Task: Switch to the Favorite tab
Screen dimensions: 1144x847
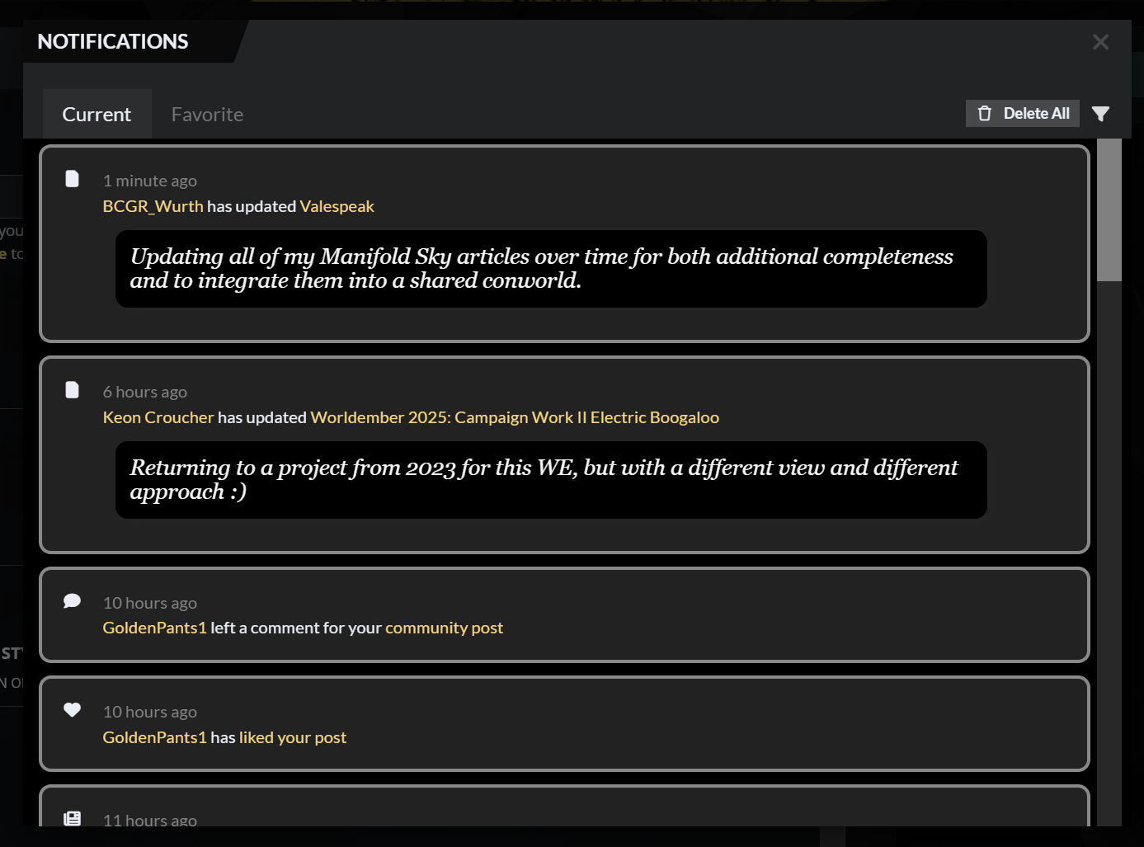Action: tap(207, 115)
